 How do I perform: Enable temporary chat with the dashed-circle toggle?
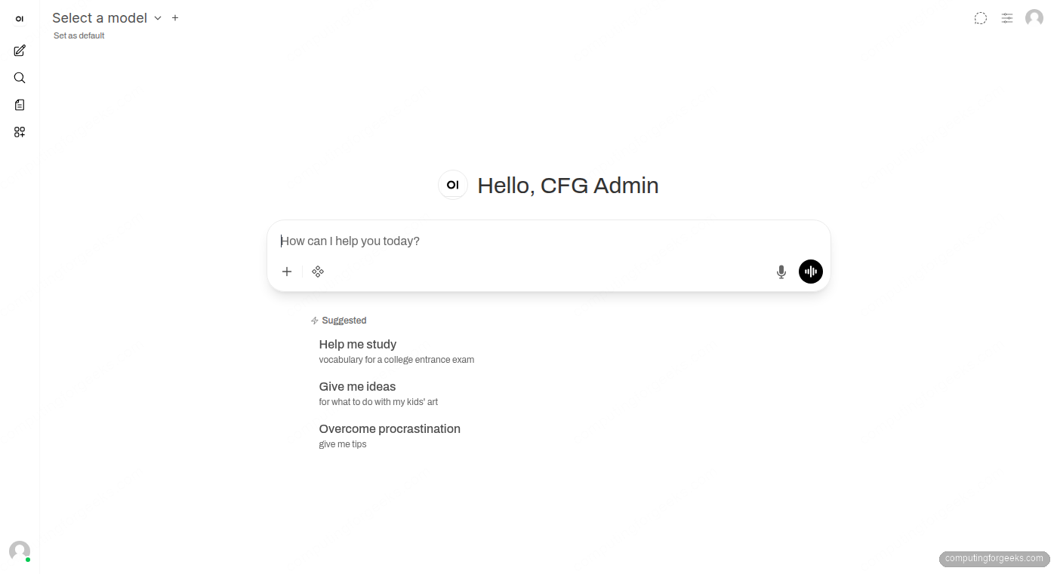[980, 17]
